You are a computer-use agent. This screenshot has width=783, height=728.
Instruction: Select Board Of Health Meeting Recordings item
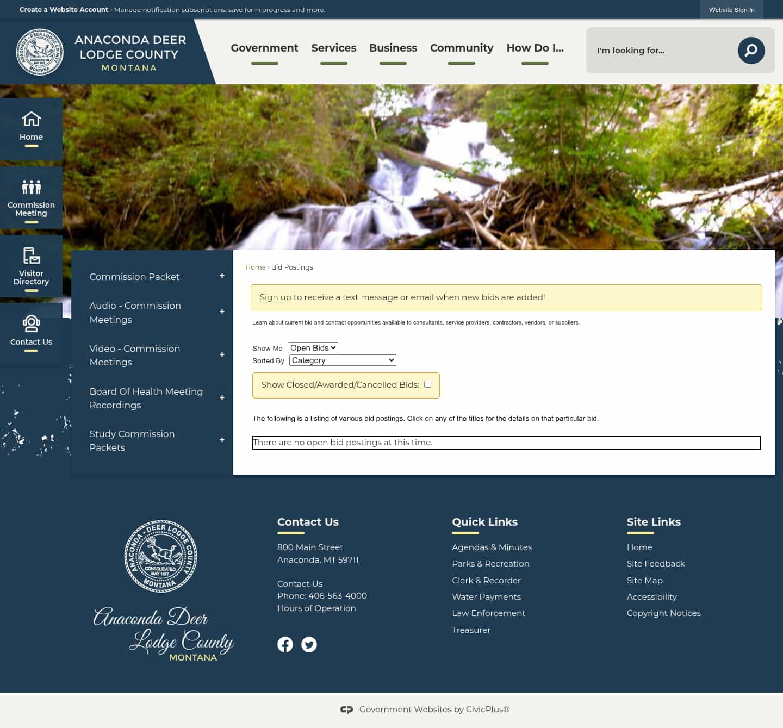click(146, 399)
